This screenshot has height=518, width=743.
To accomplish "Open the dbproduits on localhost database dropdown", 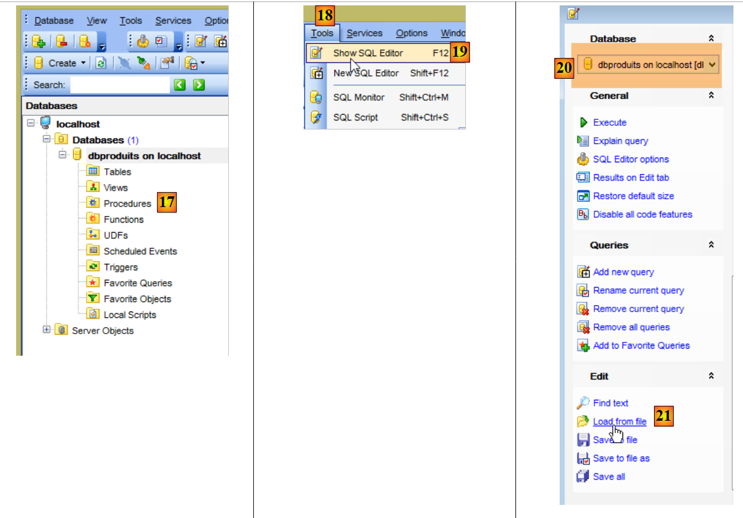I will [x=712, y=65].
